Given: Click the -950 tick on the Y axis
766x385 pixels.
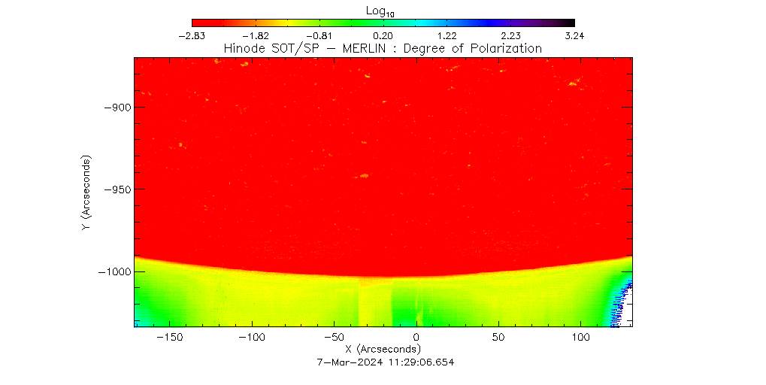Looking at the screenshot, I should pos(117,189).
